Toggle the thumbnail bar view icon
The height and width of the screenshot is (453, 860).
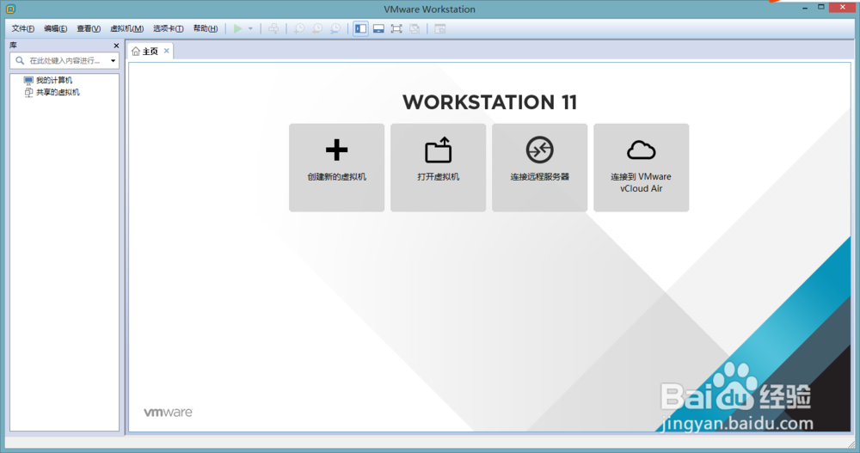coord(378,28)
